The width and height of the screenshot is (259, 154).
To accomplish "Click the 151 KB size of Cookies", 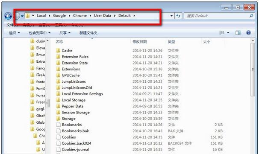I will pos(216,137).
